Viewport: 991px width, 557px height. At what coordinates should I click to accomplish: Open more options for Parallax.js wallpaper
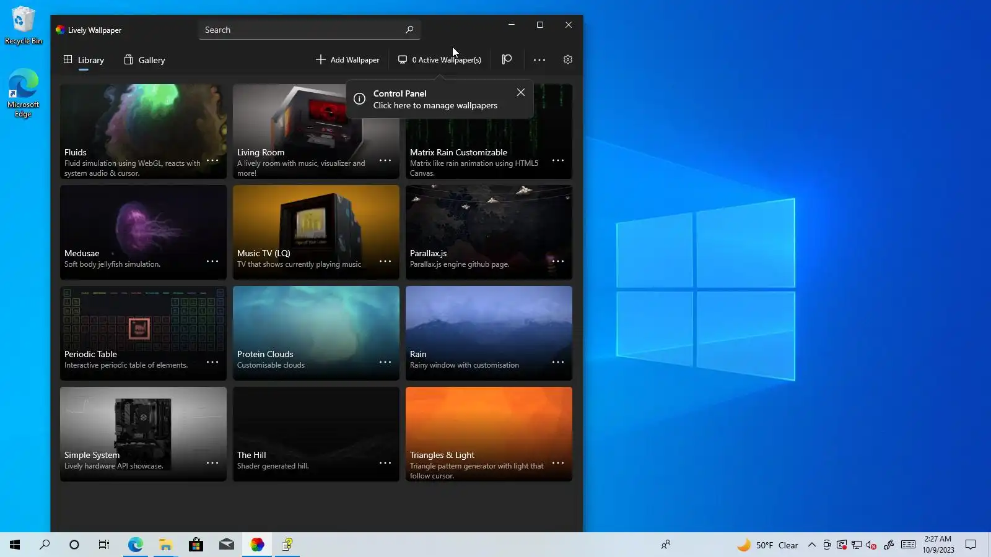coord(558,261)
